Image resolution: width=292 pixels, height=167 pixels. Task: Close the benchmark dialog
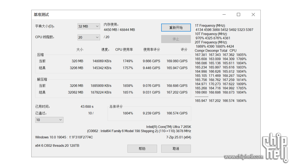[x=253, y=15]
